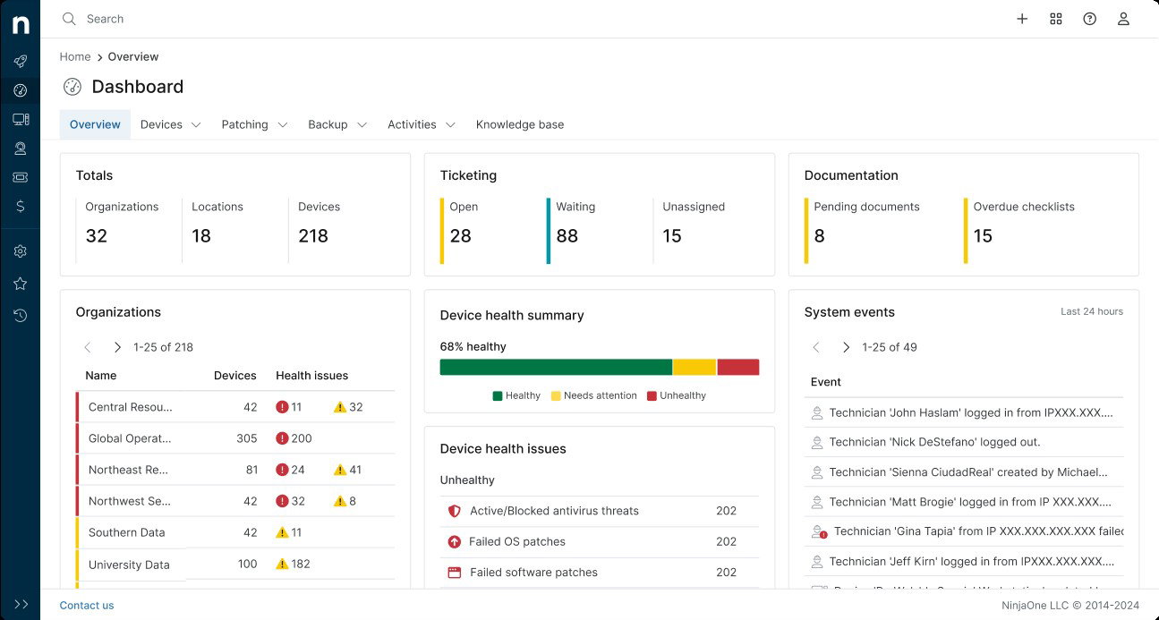Open the Recent history clock icon in sidebar

coord(20,315)
